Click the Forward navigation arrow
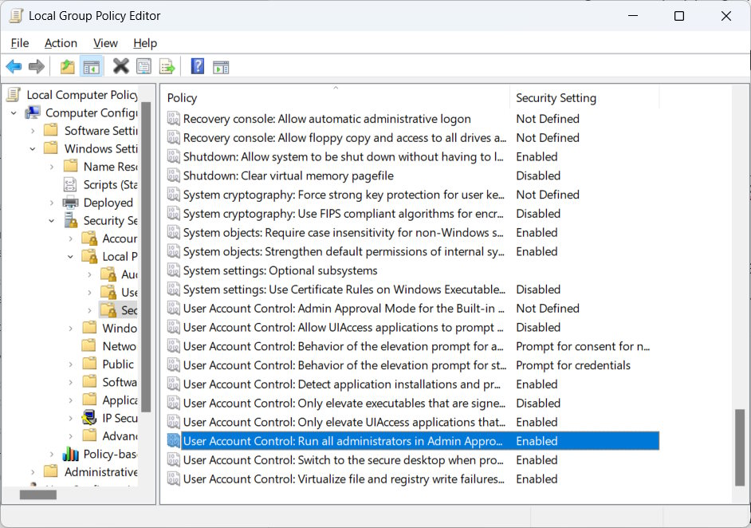This screenshot has width=751, height=528. coord(36,66)
